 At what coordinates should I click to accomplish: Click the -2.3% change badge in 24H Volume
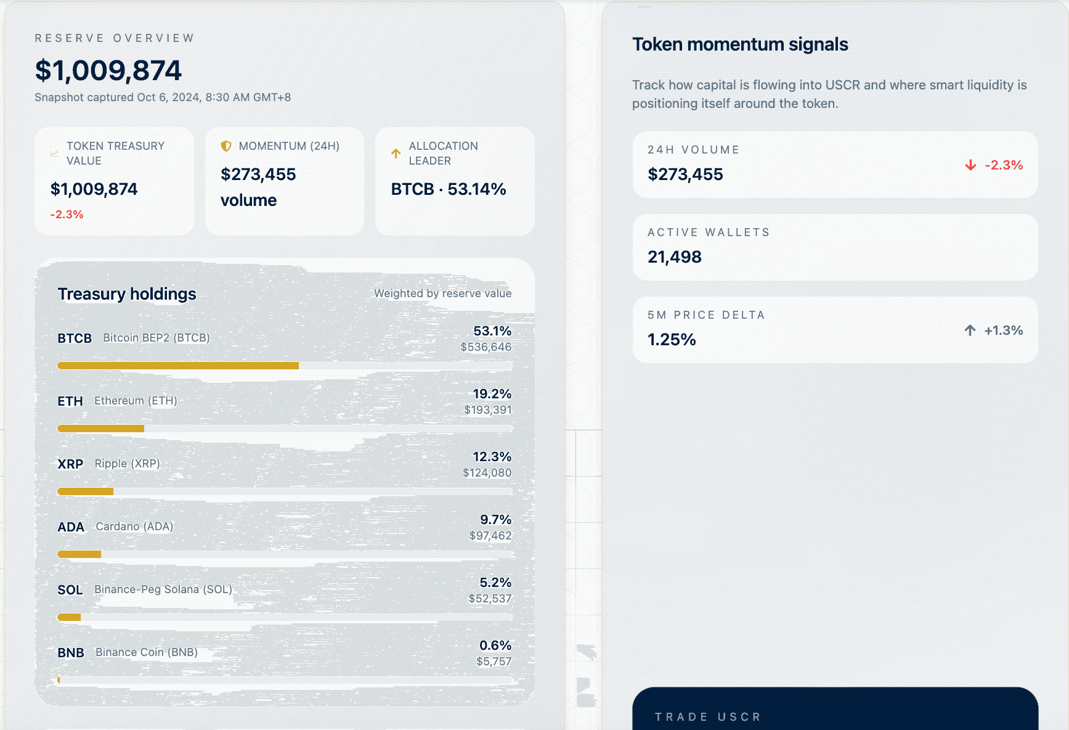pyautogui.click(x=1004, y=165)
